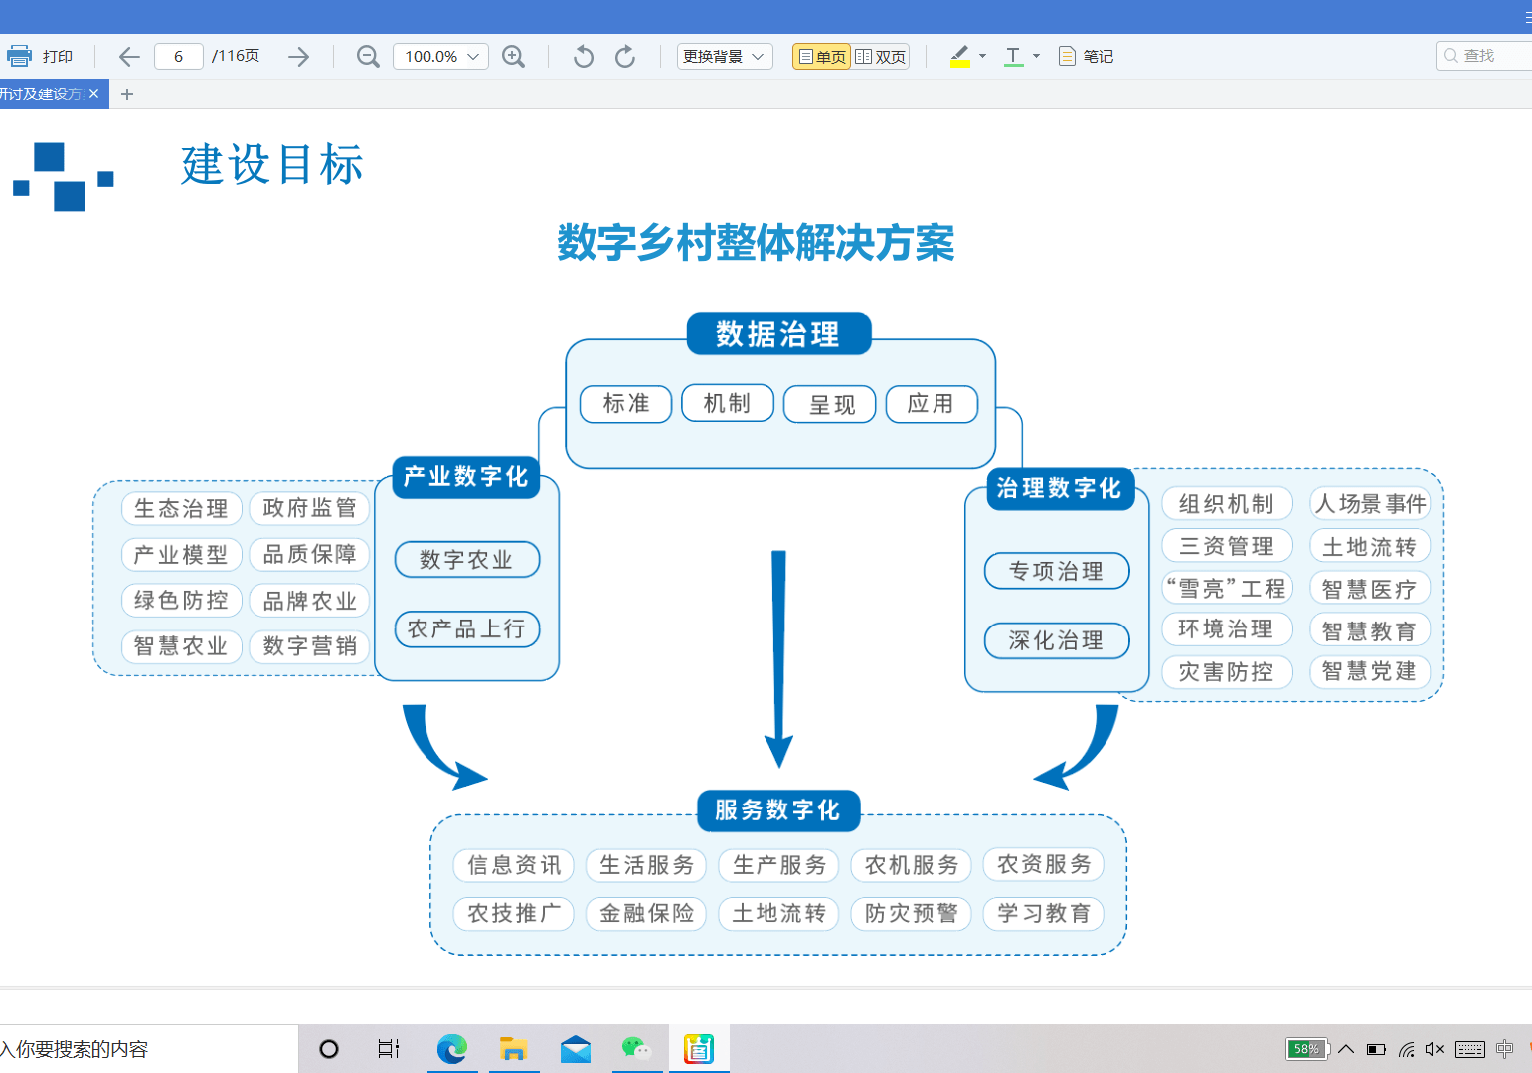Click the 数字农业 box

(x=467, y=559)
